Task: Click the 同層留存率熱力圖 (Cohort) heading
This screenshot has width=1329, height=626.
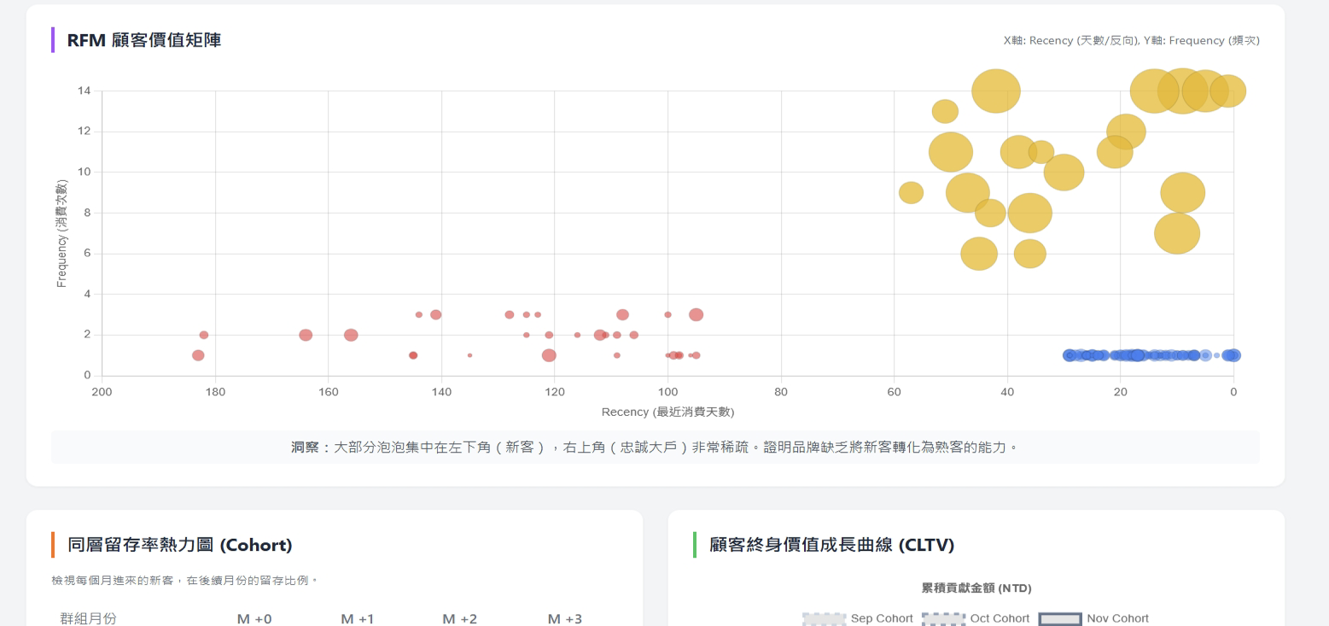Action: tap(180, 545)
